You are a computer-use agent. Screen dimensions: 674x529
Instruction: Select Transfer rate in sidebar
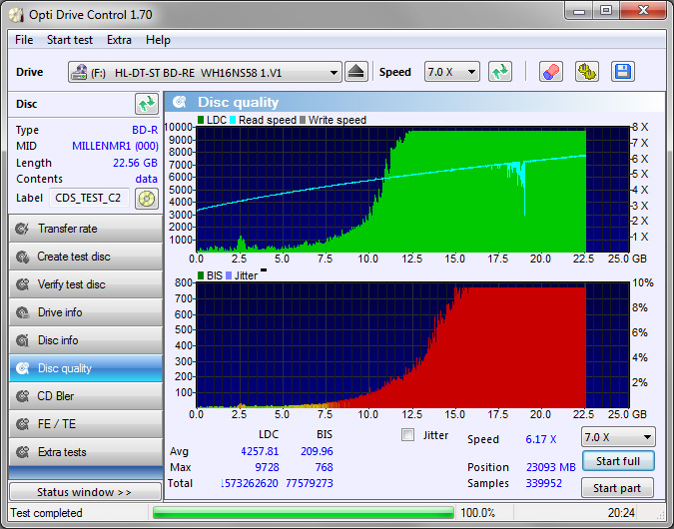(x=85, y=229)
